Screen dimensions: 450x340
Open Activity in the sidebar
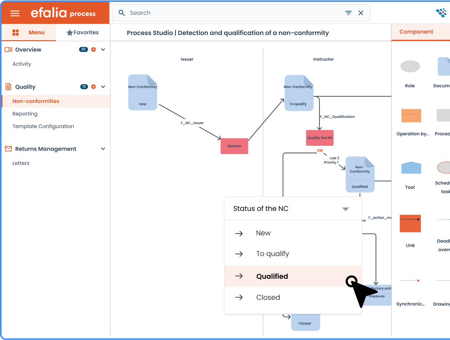pos(22,64)
